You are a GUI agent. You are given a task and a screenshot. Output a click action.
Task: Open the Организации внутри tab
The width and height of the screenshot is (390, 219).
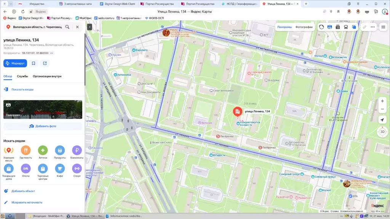(x=47, y=76)
